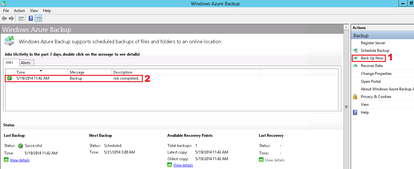Click the Successful status text
414x169 pixels.
point(33,146)
